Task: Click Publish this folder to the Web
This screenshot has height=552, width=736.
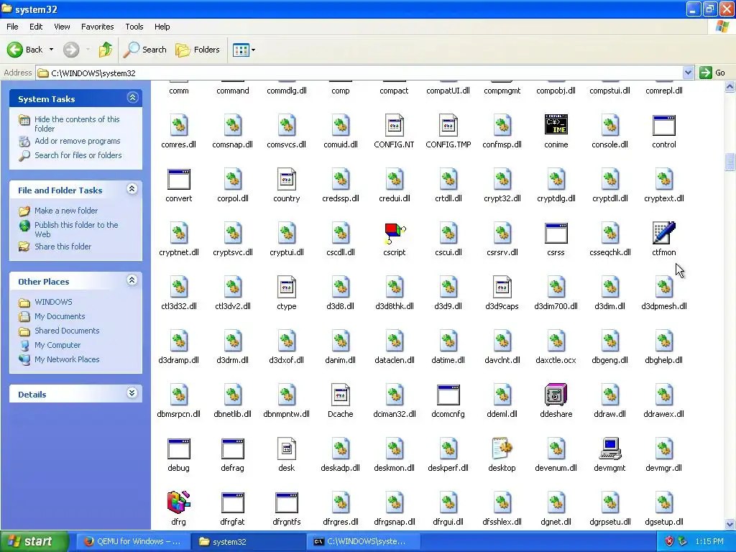Action: click(x=76, y=229)
